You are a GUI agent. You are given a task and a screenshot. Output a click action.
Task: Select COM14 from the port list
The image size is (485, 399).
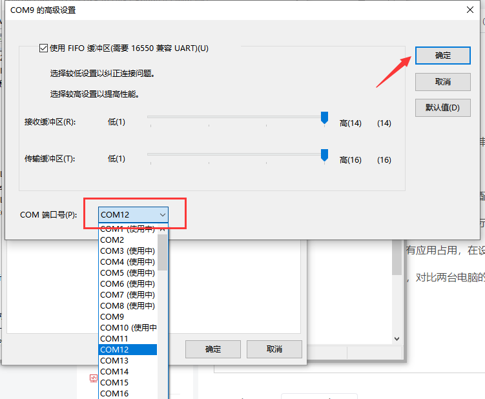point(128,372)
